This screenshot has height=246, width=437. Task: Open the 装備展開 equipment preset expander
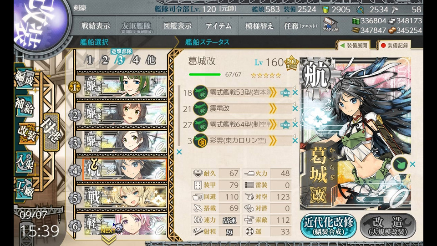tap(354, 46)
